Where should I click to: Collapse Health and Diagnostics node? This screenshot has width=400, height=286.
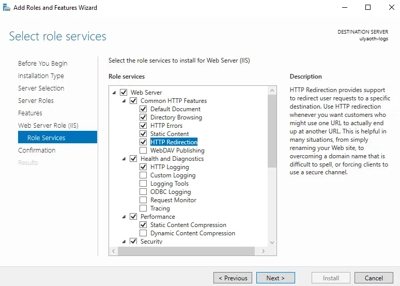click(124, 159)
